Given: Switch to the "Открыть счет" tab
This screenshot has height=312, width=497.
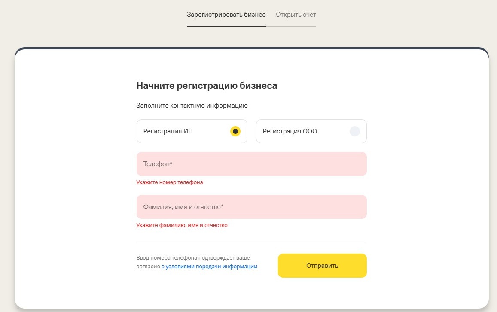Looking at the screenshot, I should click(296, 15).
